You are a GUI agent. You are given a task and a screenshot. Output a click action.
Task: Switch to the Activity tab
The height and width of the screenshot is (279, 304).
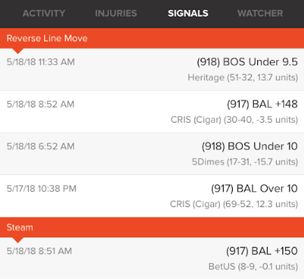coord(44,13)
